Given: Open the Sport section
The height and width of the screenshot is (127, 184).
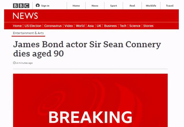Looking at the screenshot, I should point(113,6).
